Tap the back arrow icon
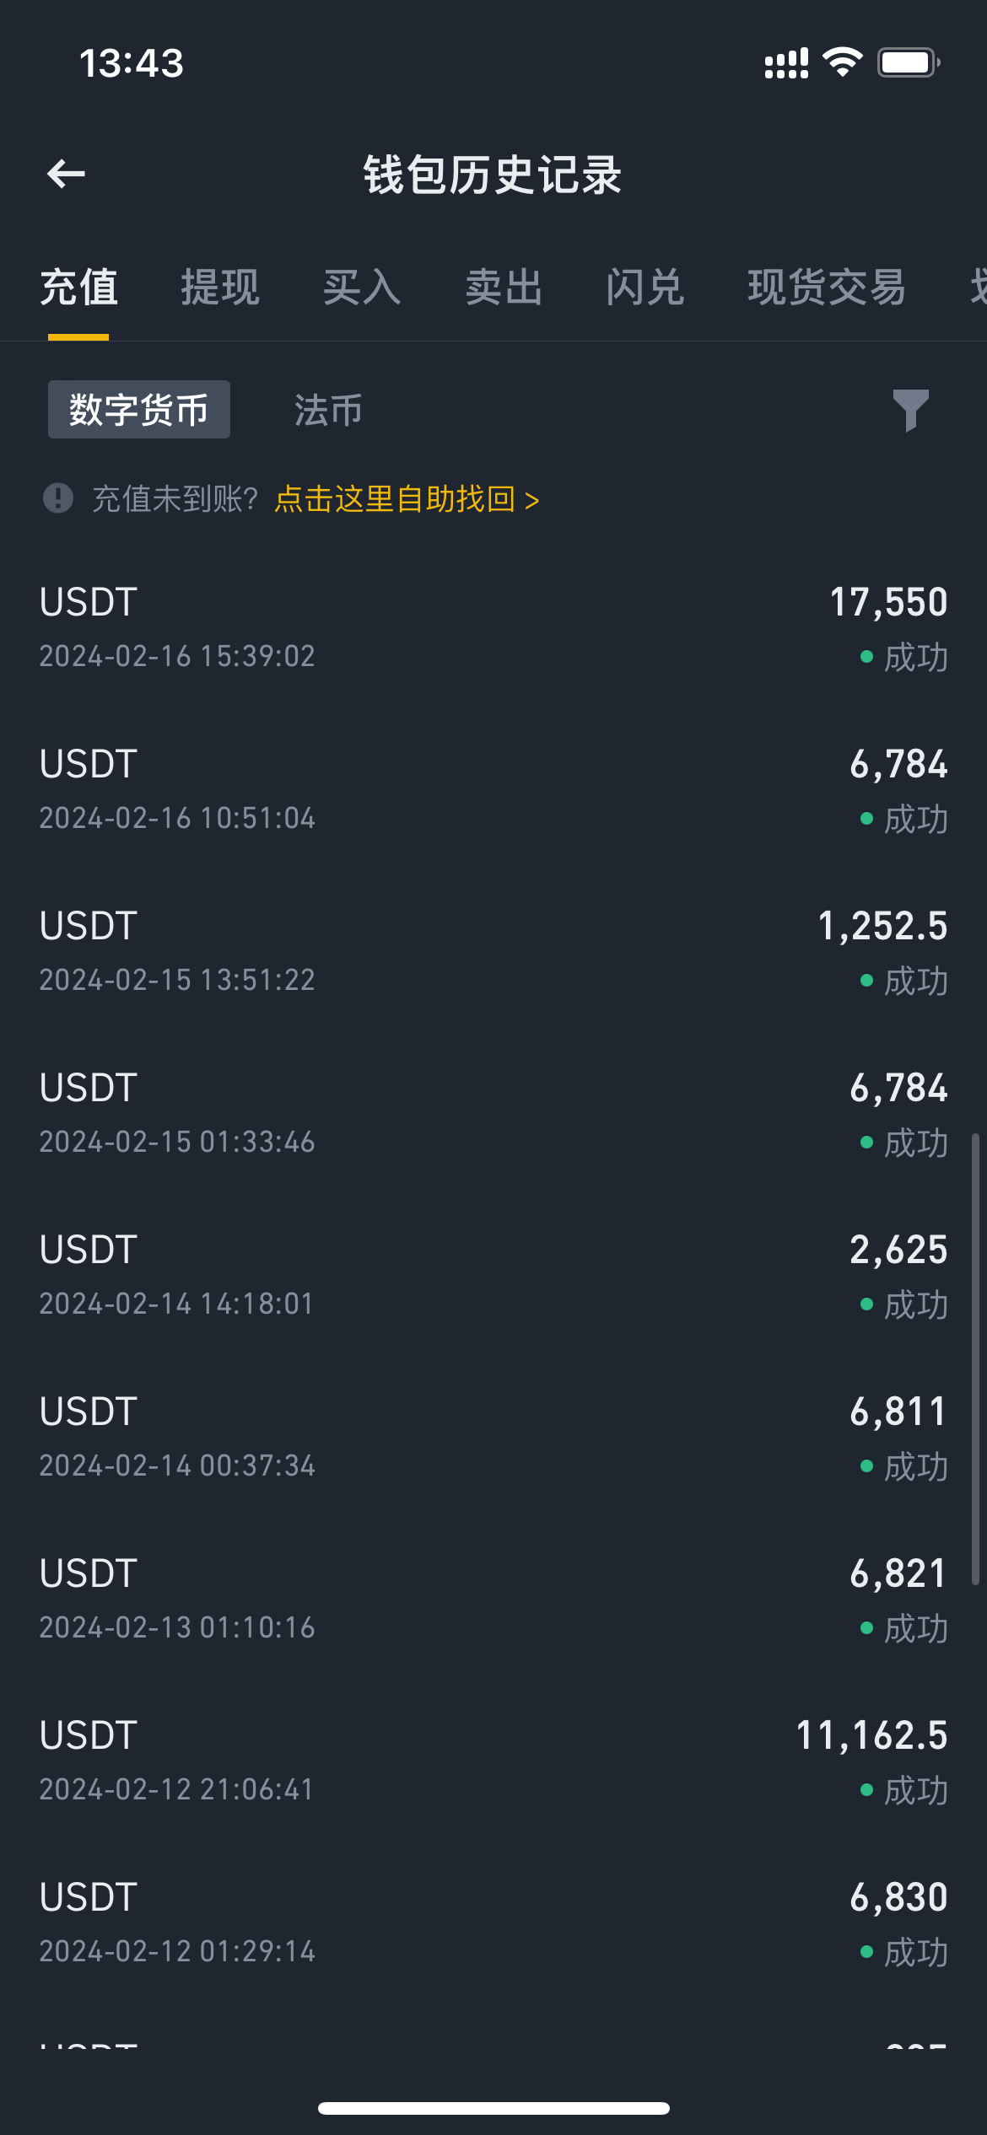The height and width of the screenshot is (2135, 987). tap(67, 175)
